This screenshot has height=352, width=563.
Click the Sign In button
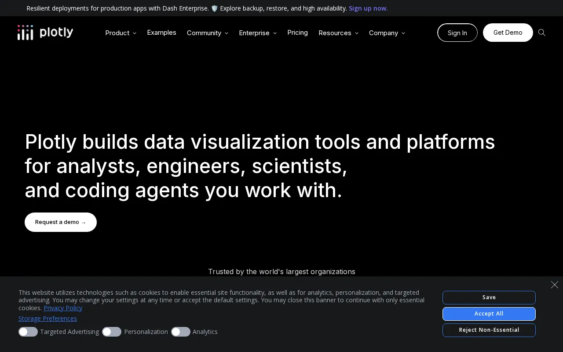(457, 33)
